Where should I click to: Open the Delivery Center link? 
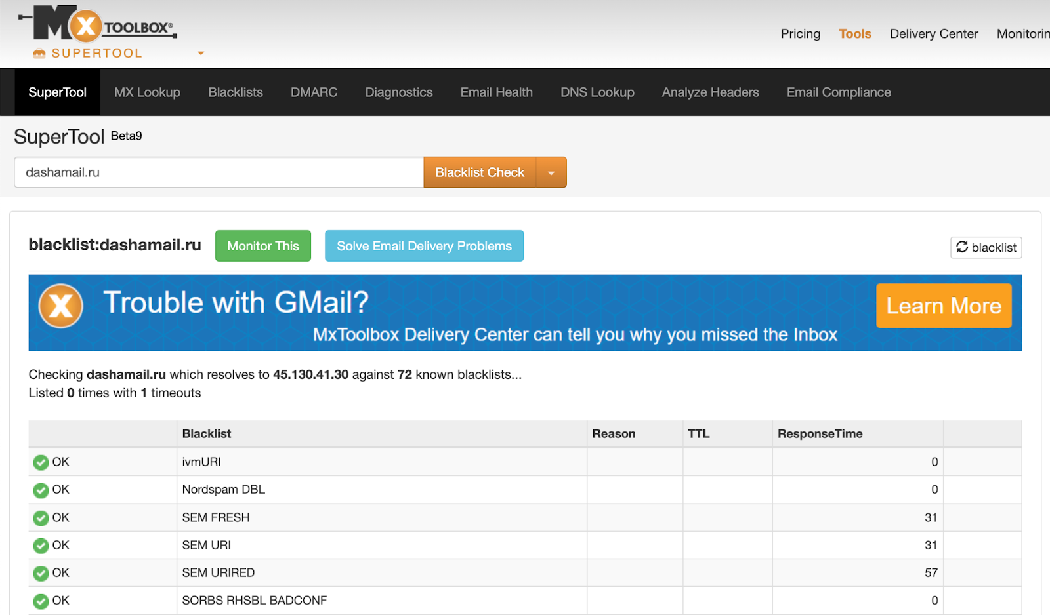(934, 33)
